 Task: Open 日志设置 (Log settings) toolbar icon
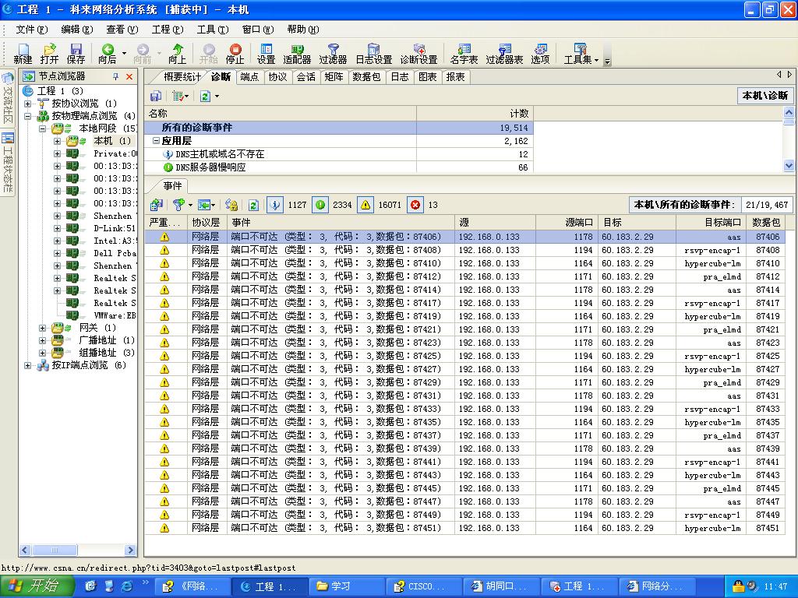373,54
